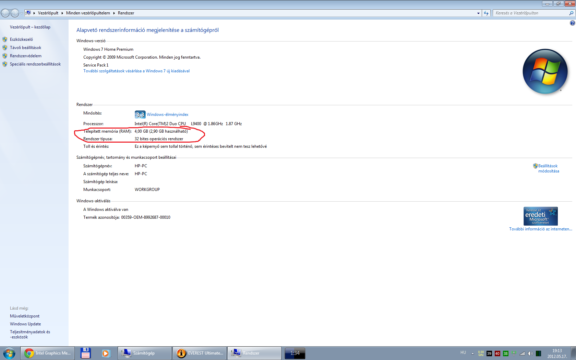Screen dimensions: 576x360
Task: Open the clock showing 19:13
Action: [x=557, y=353]
